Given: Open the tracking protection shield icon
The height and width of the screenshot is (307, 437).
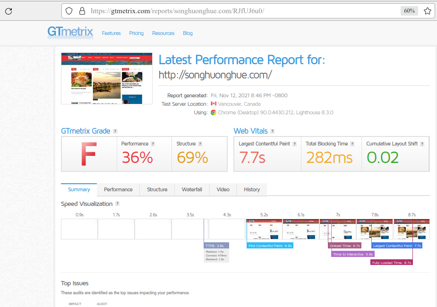Looking at the screenshot, I should point(69,11).
